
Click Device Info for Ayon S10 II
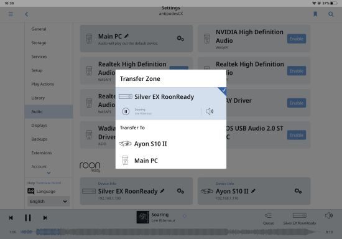[x=224, y=184]
